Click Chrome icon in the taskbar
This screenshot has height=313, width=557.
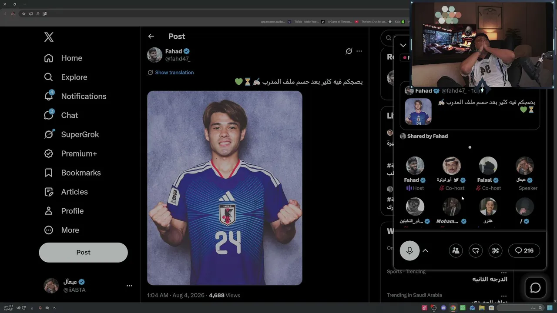click(453, 308)
